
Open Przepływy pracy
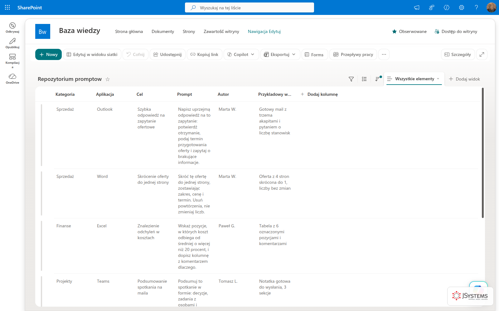pyautogui.click(x=353, y=54)
